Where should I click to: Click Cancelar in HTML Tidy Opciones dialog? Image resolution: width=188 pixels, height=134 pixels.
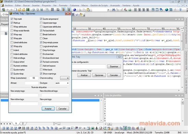(62, 109)
